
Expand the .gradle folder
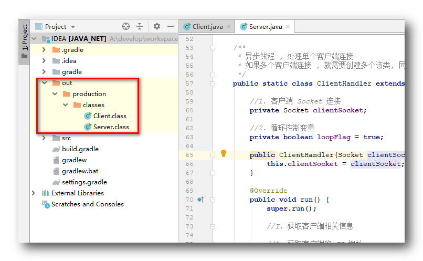pos(44,50)
